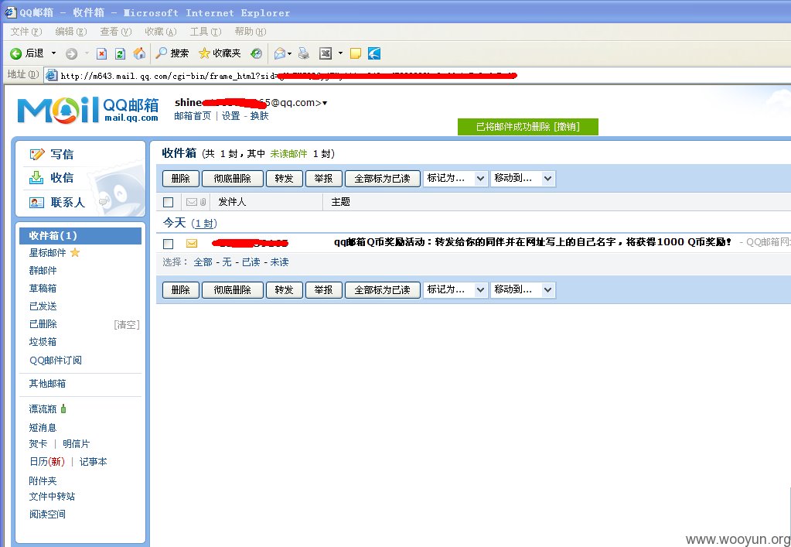Click the bottom 全部标为已读 button
The width and height of the screenshot is (791, 547).
click(383, 290)
